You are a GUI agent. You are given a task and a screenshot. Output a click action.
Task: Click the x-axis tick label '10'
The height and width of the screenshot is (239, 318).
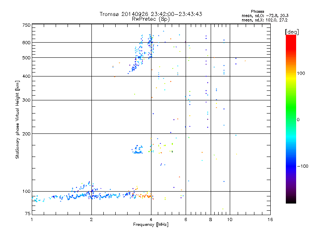(x=230, y=219)
